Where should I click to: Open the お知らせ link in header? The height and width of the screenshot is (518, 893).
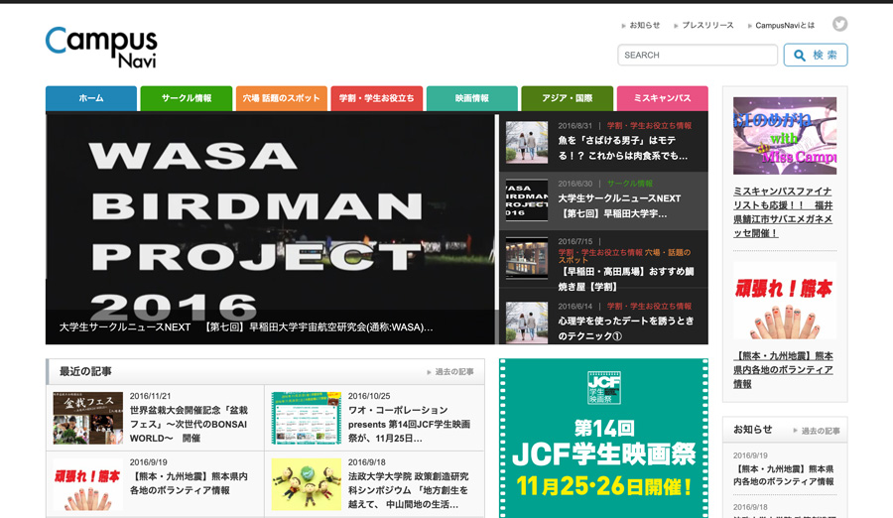pos(644,26)
